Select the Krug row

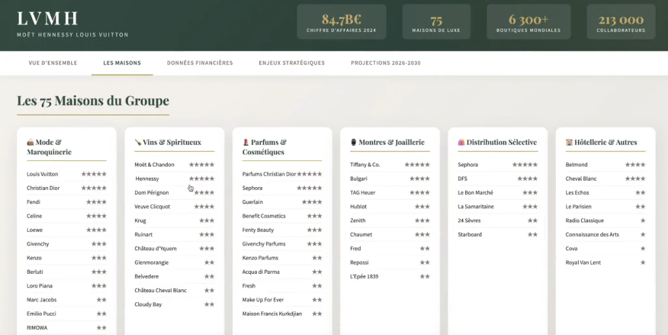point(174,220)
